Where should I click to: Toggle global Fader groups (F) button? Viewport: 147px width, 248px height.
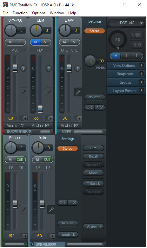click(137, 56)
